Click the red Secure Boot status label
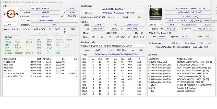This screenshot has height=109, width=217. [x=190, y=43]
